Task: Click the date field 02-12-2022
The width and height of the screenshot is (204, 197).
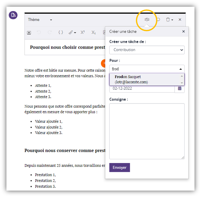Action: pos(142,89)
